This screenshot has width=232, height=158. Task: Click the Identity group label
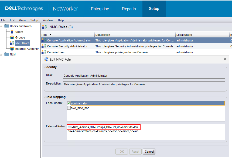(x=51, y=67)
